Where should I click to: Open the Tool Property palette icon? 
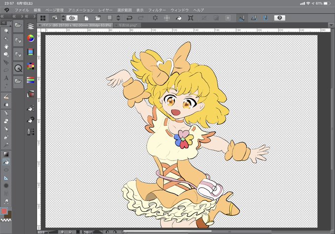tap(31, 120)
